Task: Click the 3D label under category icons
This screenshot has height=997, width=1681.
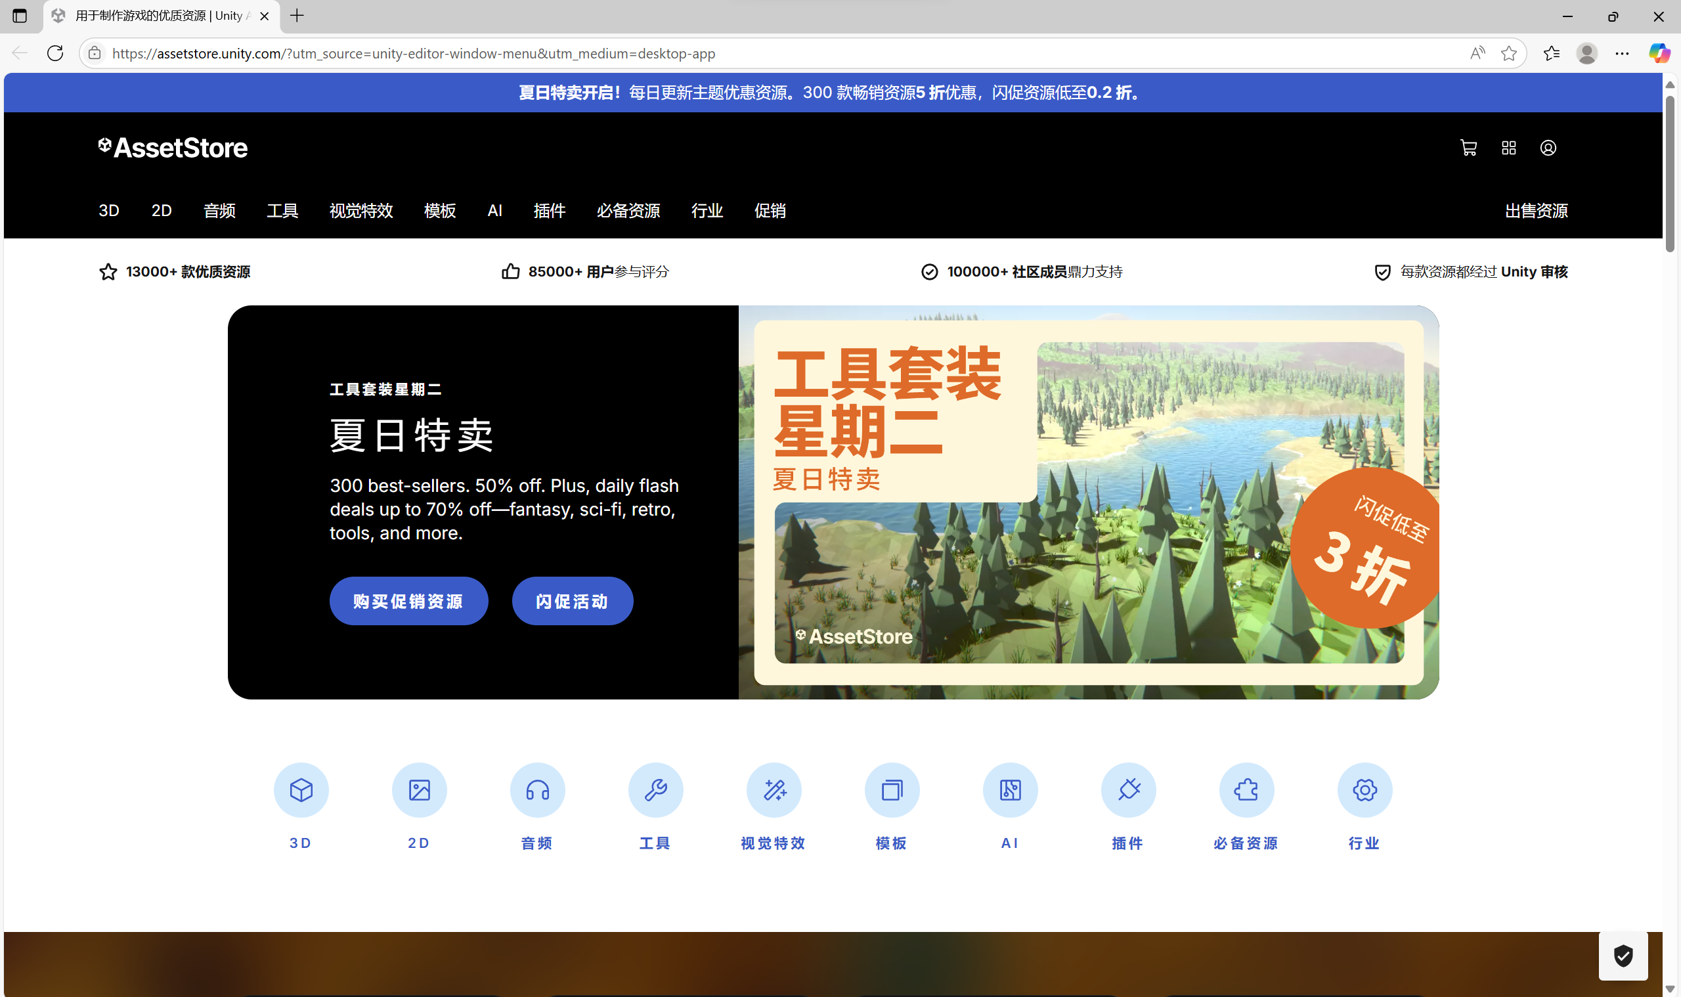Action: coord(301,843)
